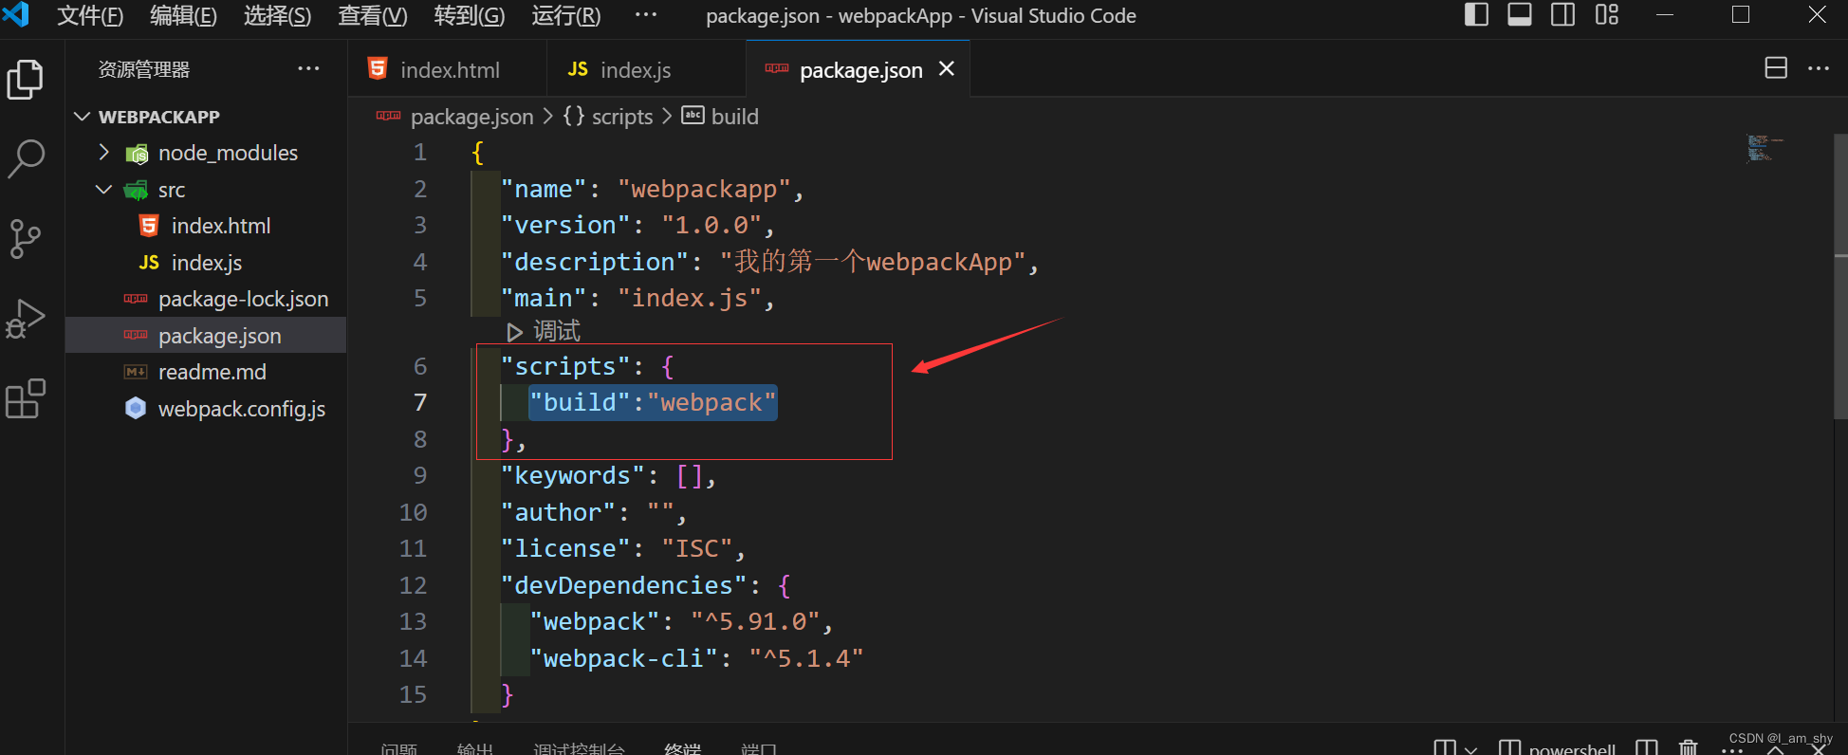
Task: Switch to the index.html editor tab
Action: [448, 69]
